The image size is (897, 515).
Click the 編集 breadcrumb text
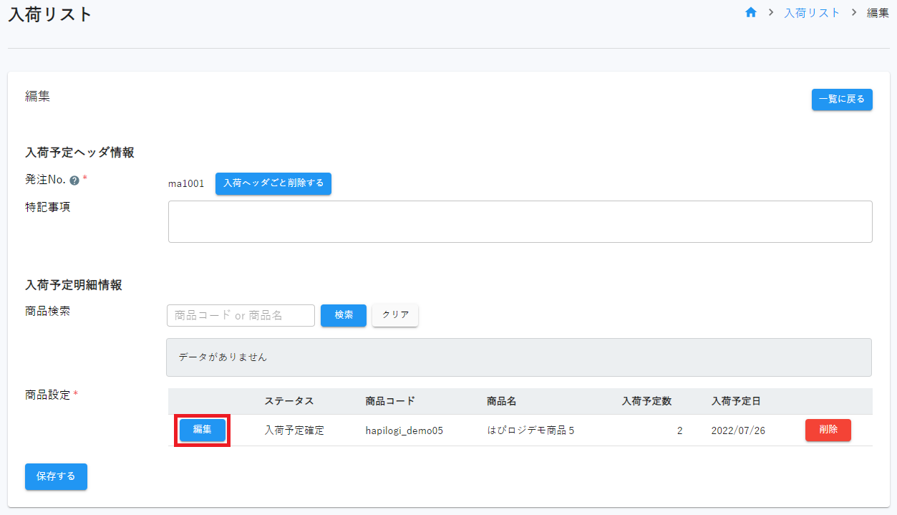pyautogui.click(x=878, y=13)
